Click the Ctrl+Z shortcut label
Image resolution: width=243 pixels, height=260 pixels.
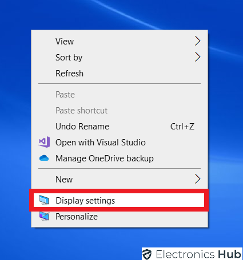pyautogui.click(x=182, y=127)
